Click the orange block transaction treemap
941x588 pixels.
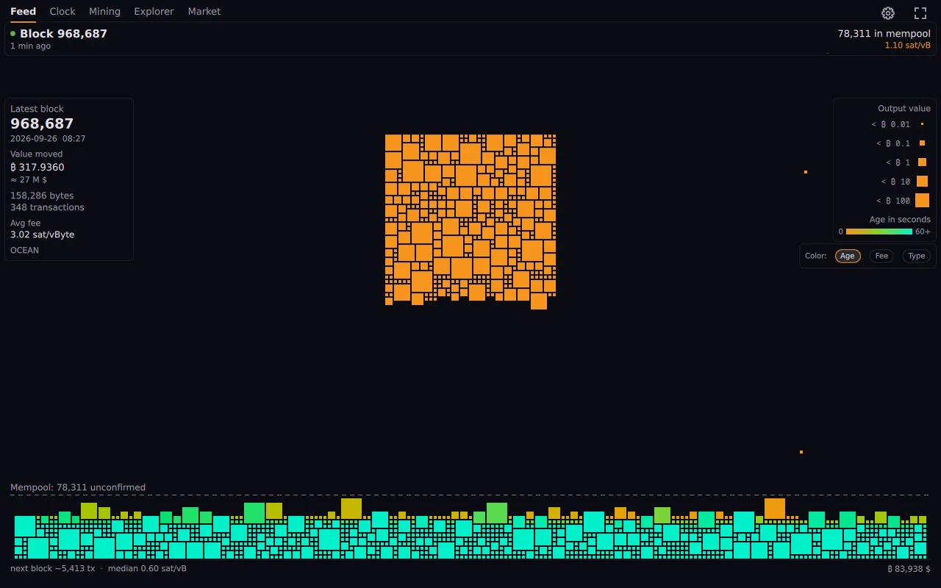[x=470, y=220]
